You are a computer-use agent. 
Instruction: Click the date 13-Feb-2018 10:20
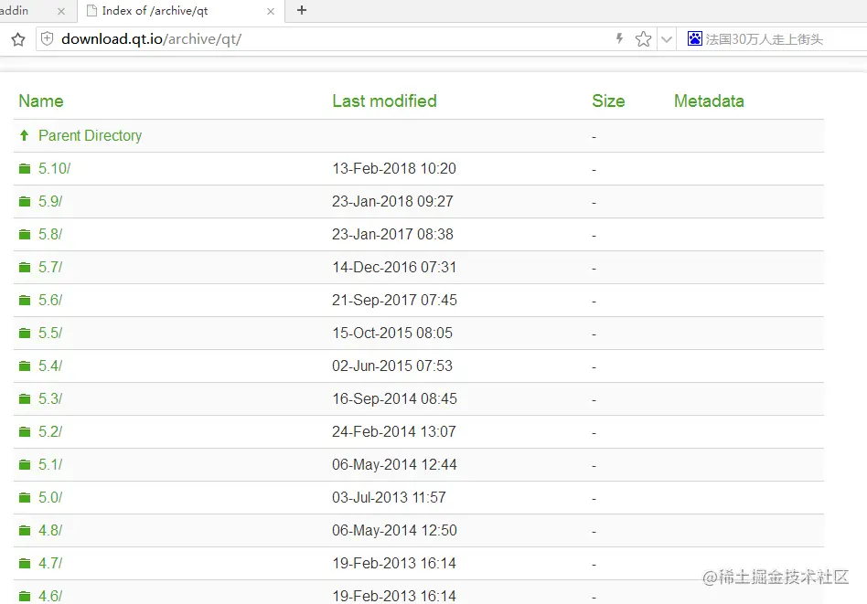394,168
